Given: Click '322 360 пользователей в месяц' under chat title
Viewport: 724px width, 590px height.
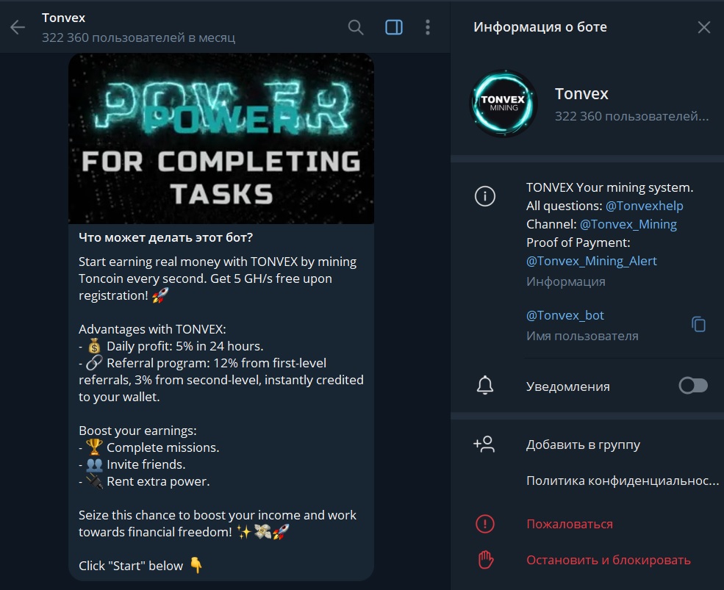Looking at the screenshot, I should point(138,38).
